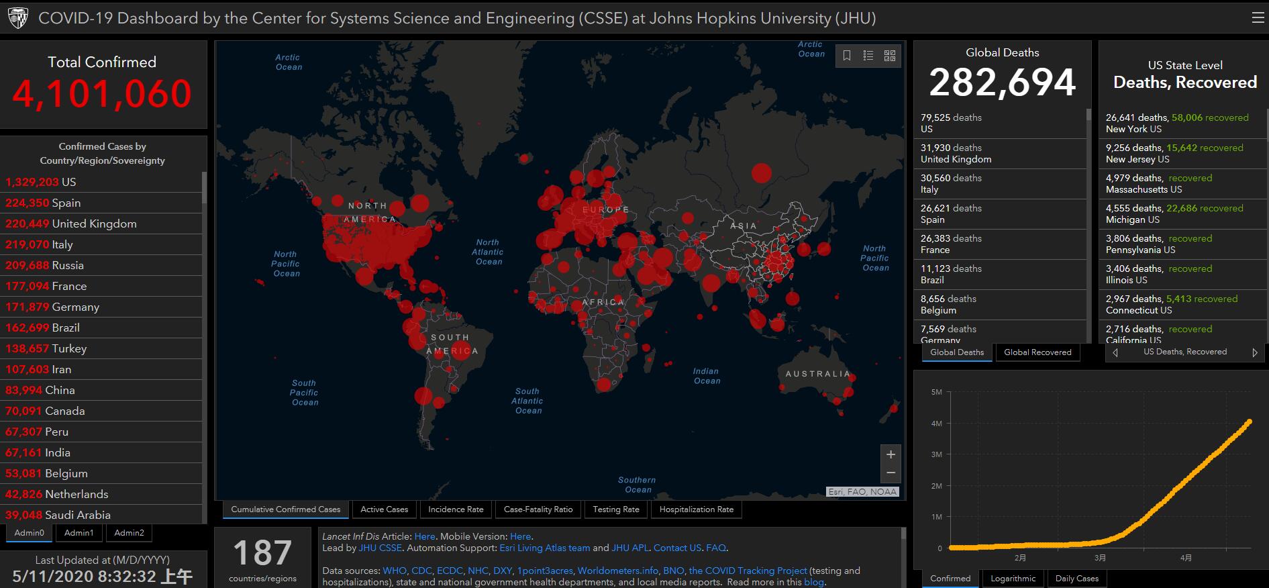Switch chart to Daily Cases view
Viewport: 1269px width, 588px height.
(x=1076, y=579)
